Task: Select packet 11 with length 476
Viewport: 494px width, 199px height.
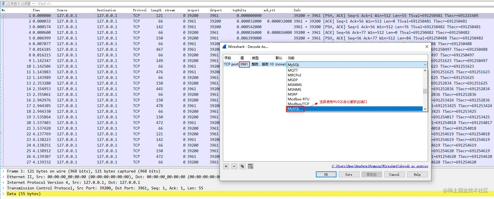Action: point(110,72)
